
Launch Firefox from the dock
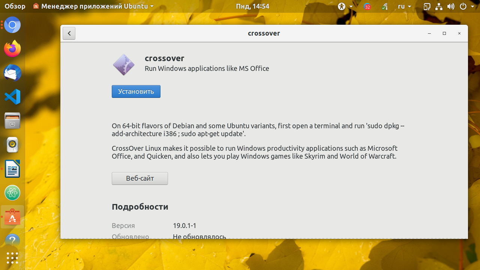(12, 49)
